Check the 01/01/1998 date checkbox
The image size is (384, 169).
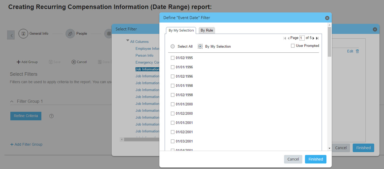pos(173,86)
